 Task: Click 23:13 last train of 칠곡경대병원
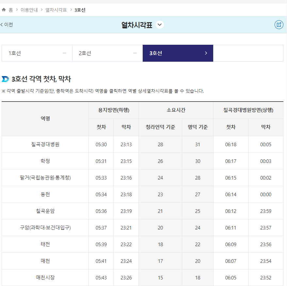click(126, 145)
